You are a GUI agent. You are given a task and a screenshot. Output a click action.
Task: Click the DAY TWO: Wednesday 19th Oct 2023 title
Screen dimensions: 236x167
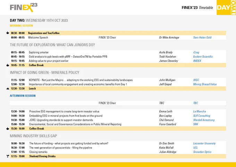tap(39, 20)
